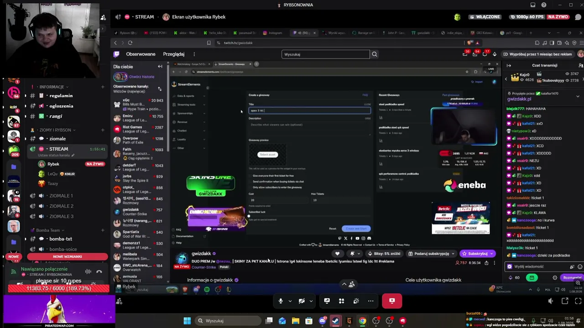Click Otwórz historie link
584x328 pixels.
(x=141, y=77)
